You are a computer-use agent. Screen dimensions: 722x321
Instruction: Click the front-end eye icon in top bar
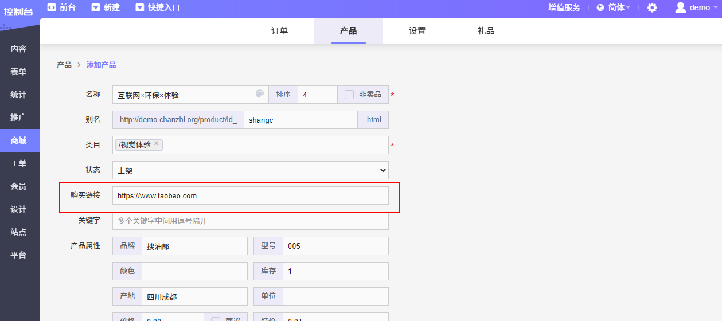52,7
